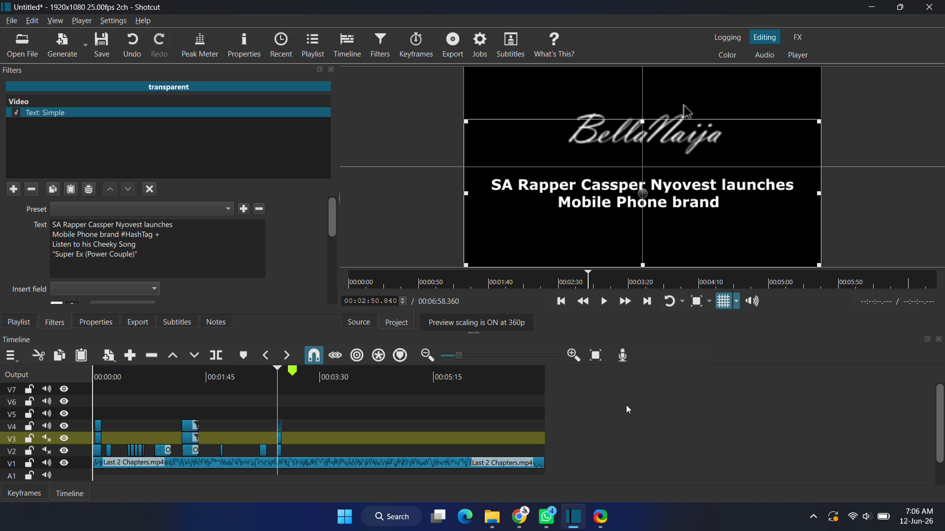Screen dimensions: 945x531
Task: Undo the last action
Action: (x=132, y=45)
